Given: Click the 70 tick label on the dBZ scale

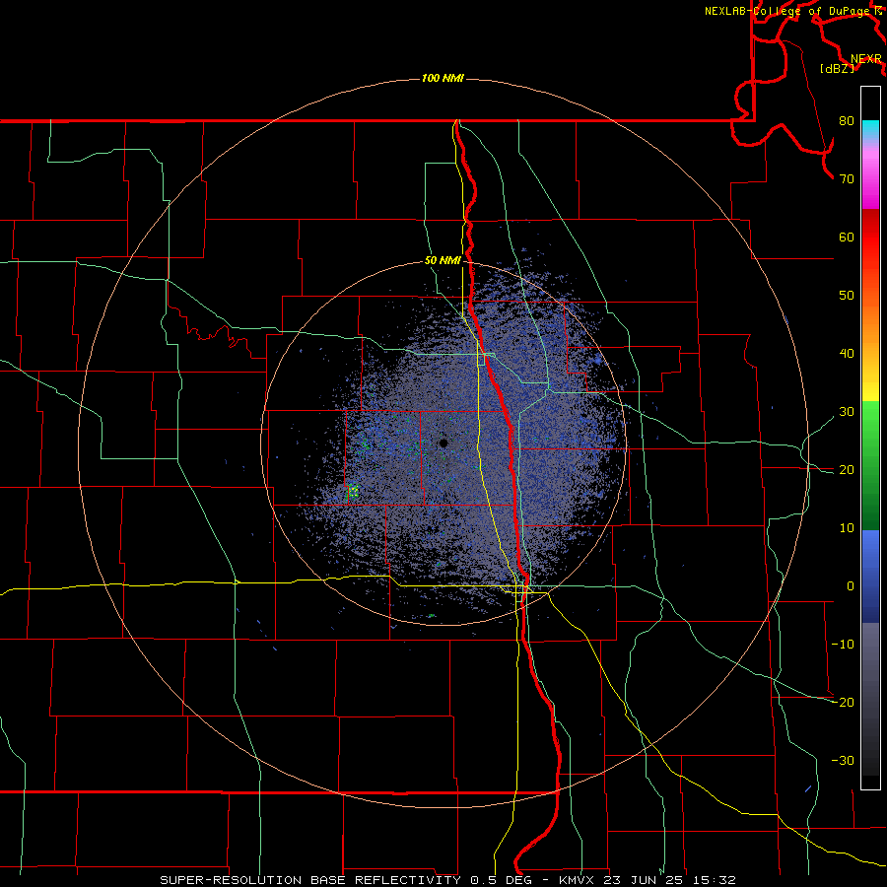Looking at the screenshot, I should pyautogui.click(x=847, y=179).
